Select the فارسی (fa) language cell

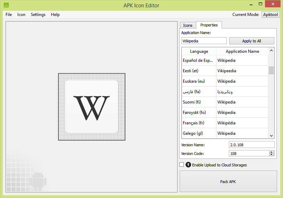pos(199,92)
